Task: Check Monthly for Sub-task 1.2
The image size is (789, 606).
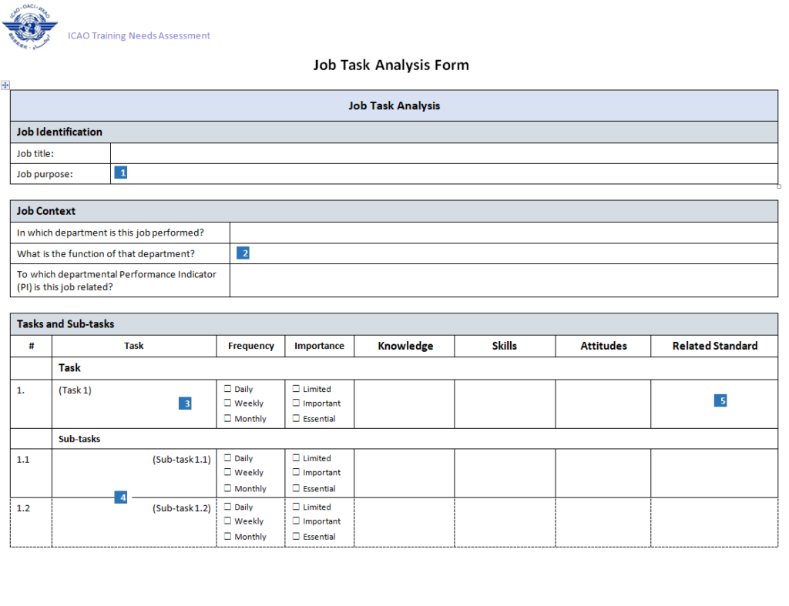Action: point(228,537)
